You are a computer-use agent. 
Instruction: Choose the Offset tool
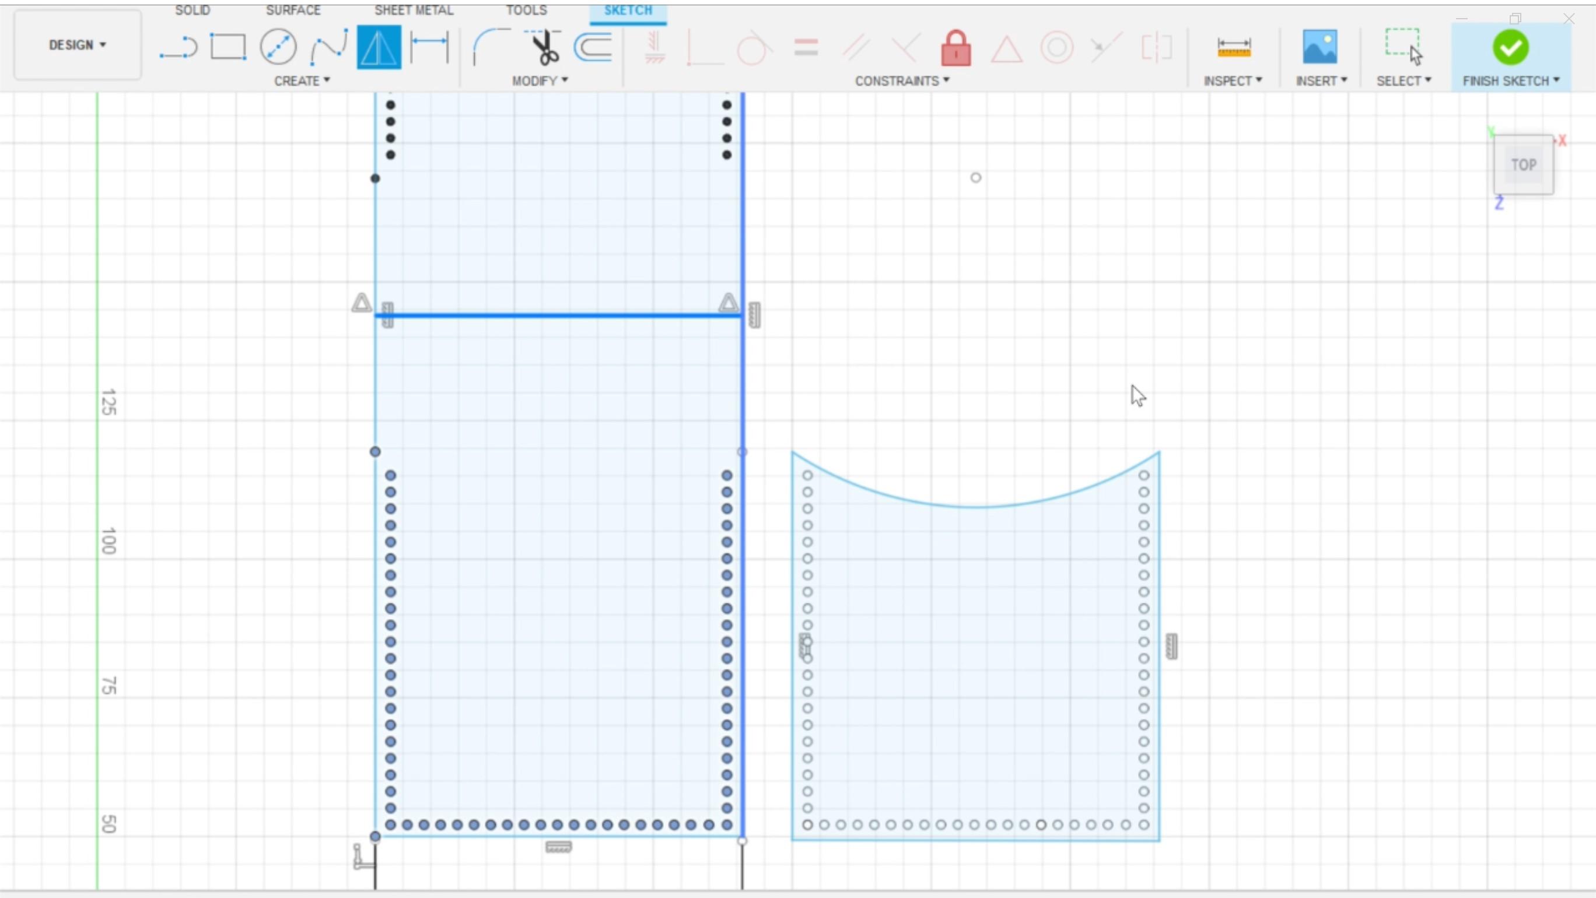click(x=593, y=47)
